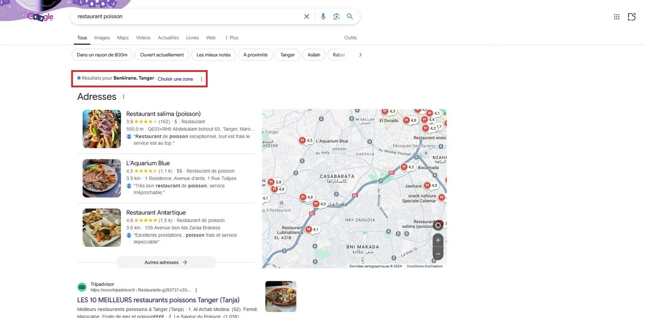The width and height of the screenshot is (645, 318).
Task: Switch to the Images tab
Action: point(102,38)
